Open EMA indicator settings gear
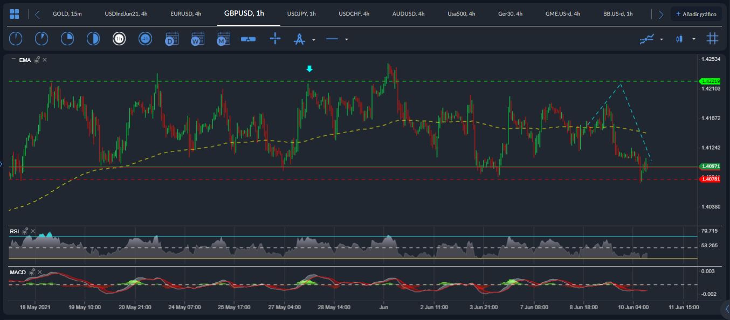The image size is (730, 320). click(x=37, y=60)
